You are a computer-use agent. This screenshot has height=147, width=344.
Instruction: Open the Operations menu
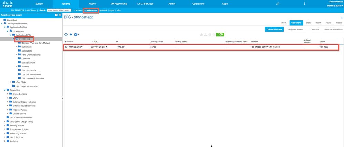(198, 4)
